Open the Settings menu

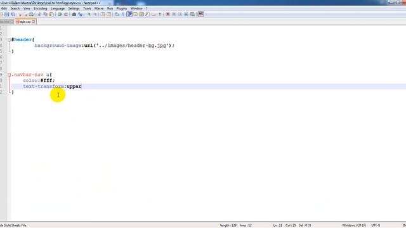tap(74, 8)
